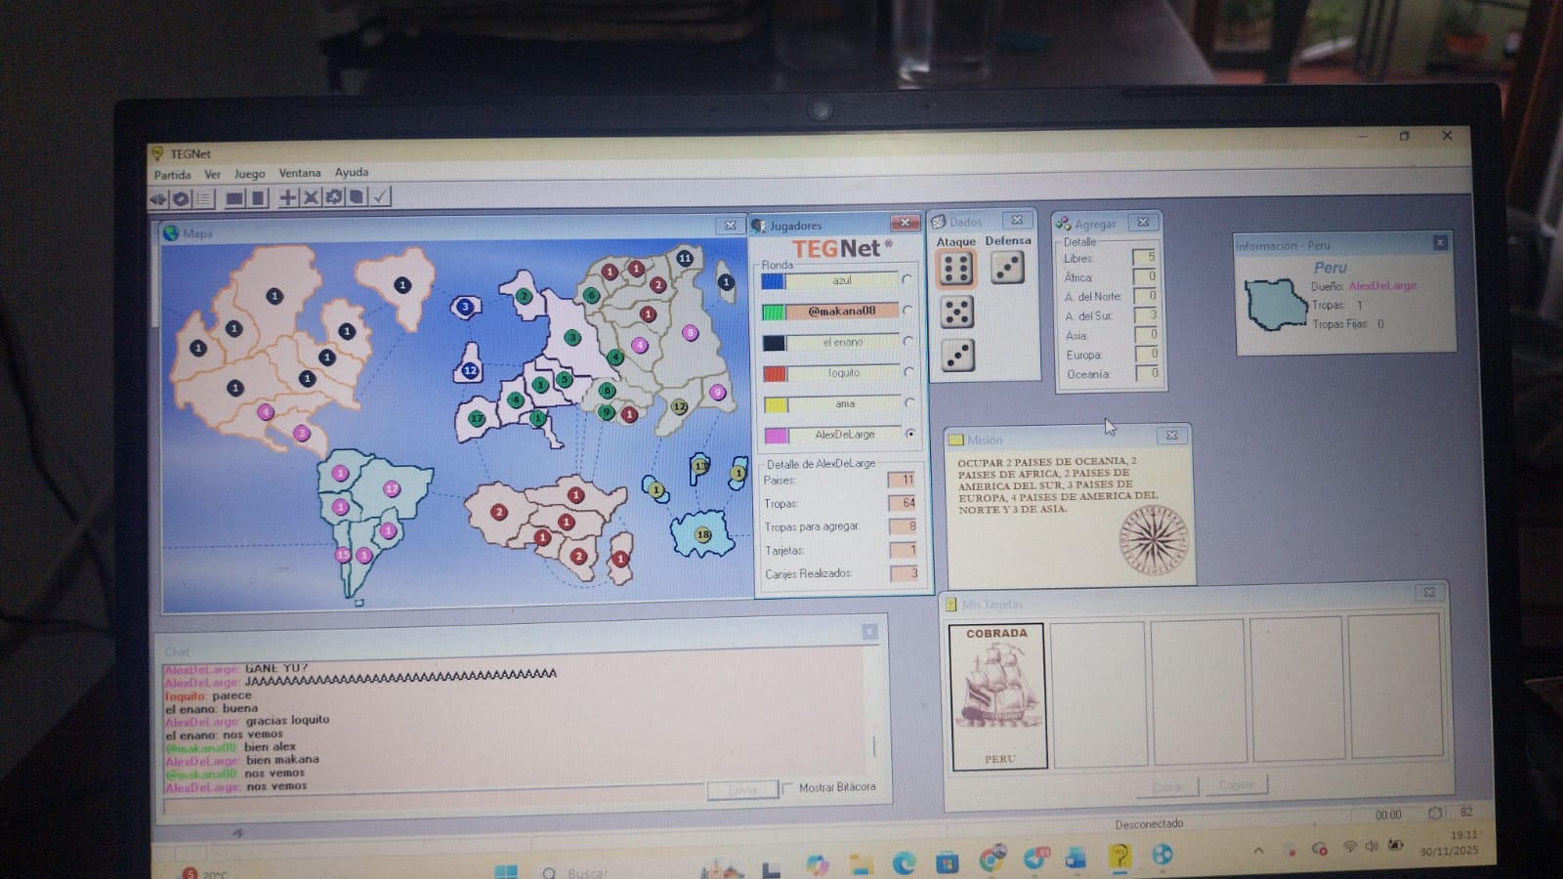Viewport: 1563px width, 879px height.
Task: Open the Juego menu
Action: pos(249,174)
